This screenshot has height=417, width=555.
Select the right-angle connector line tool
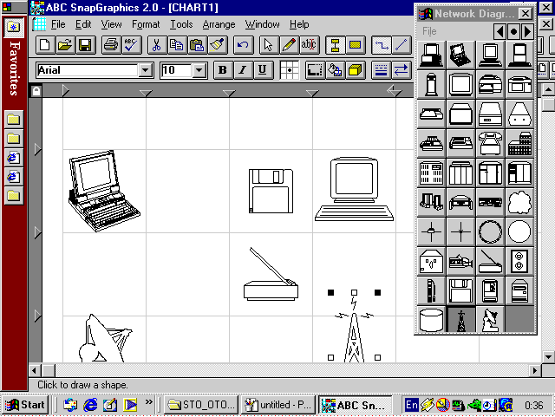click(382, 45)
